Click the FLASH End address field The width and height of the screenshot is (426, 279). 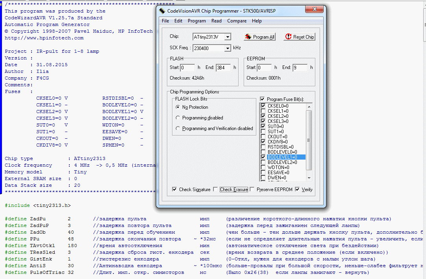[224, 67]
